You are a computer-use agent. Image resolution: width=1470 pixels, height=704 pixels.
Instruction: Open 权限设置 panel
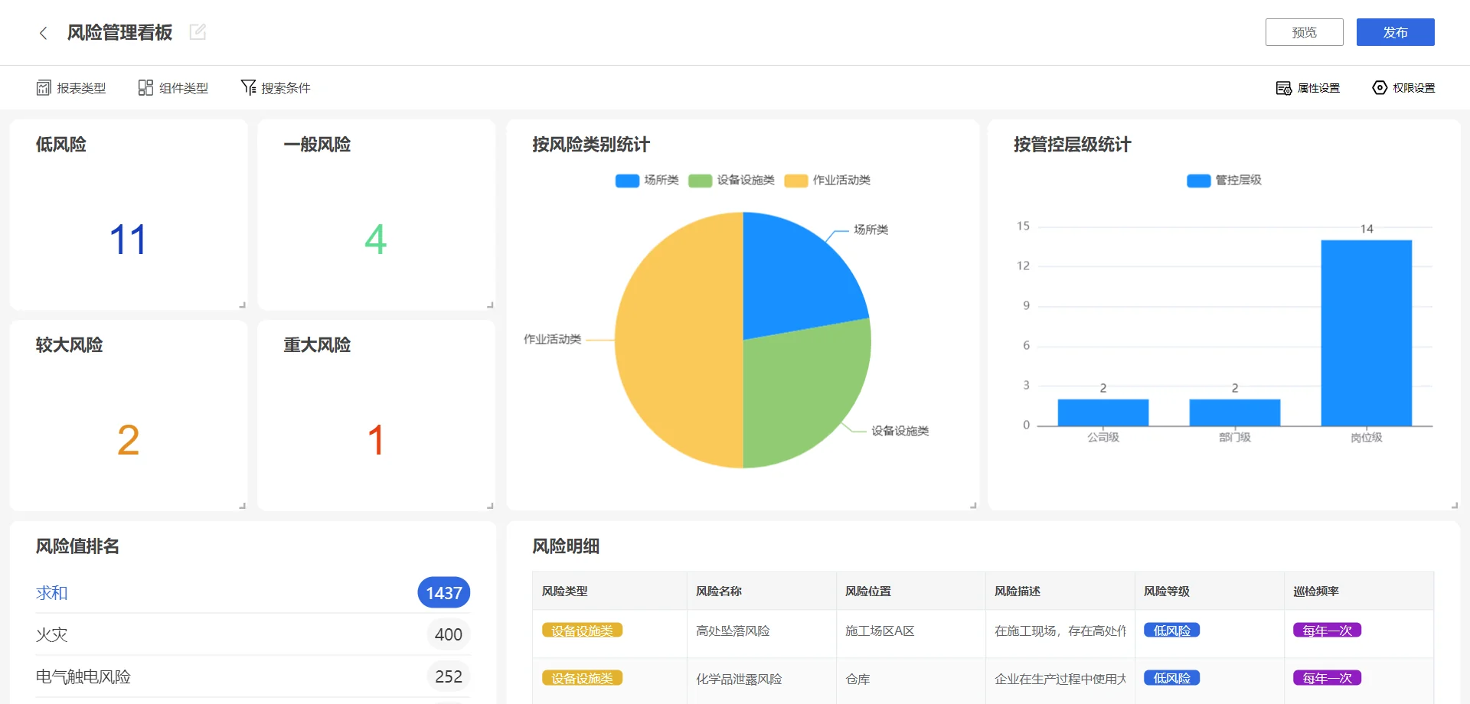click(x=1403, y=88)
